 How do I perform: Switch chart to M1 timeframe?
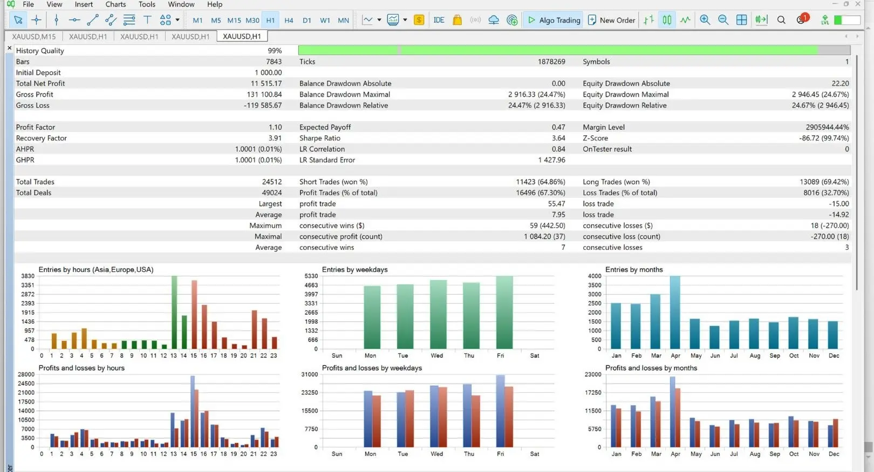coord(197,20)
